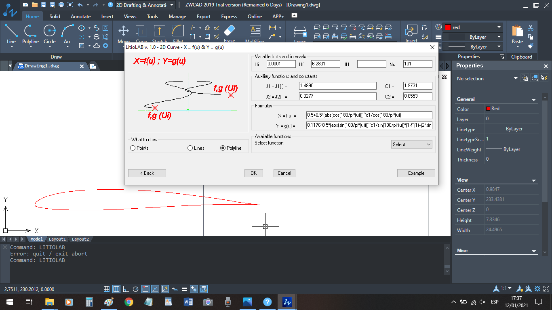The width and height of the screenshot is (552, 310).
Task: Click the Red color swatch in Properties Color row
Action: click(x=488, y=109)
